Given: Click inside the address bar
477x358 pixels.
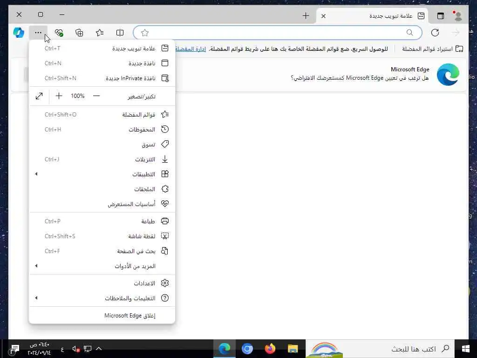Looking at the screenshot, I should pyautogui.click(x=278, y=33).
